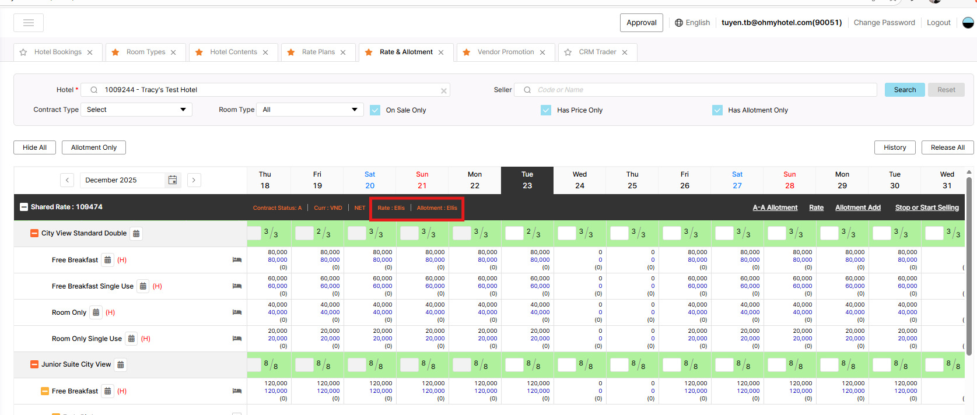Click the date picker calendar icon

pos(173,180)
